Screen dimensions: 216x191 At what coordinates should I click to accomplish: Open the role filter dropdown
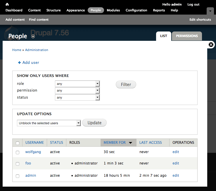click(x=77, y=84)
